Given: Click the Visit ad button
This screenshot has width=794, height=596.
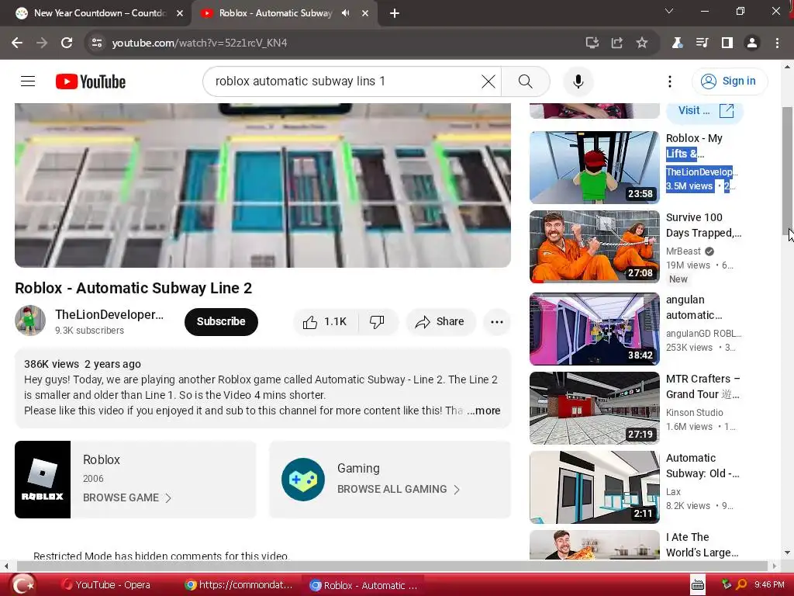Looking at the screenshot, I should 705,110.
